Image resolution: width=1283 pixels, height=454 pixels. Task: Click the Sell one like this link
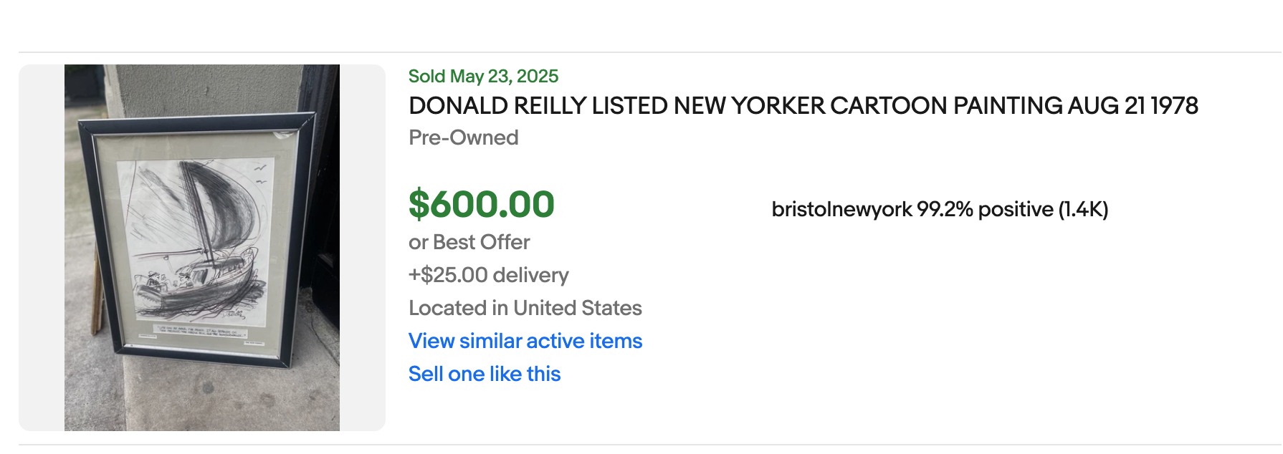click(484, 374)
